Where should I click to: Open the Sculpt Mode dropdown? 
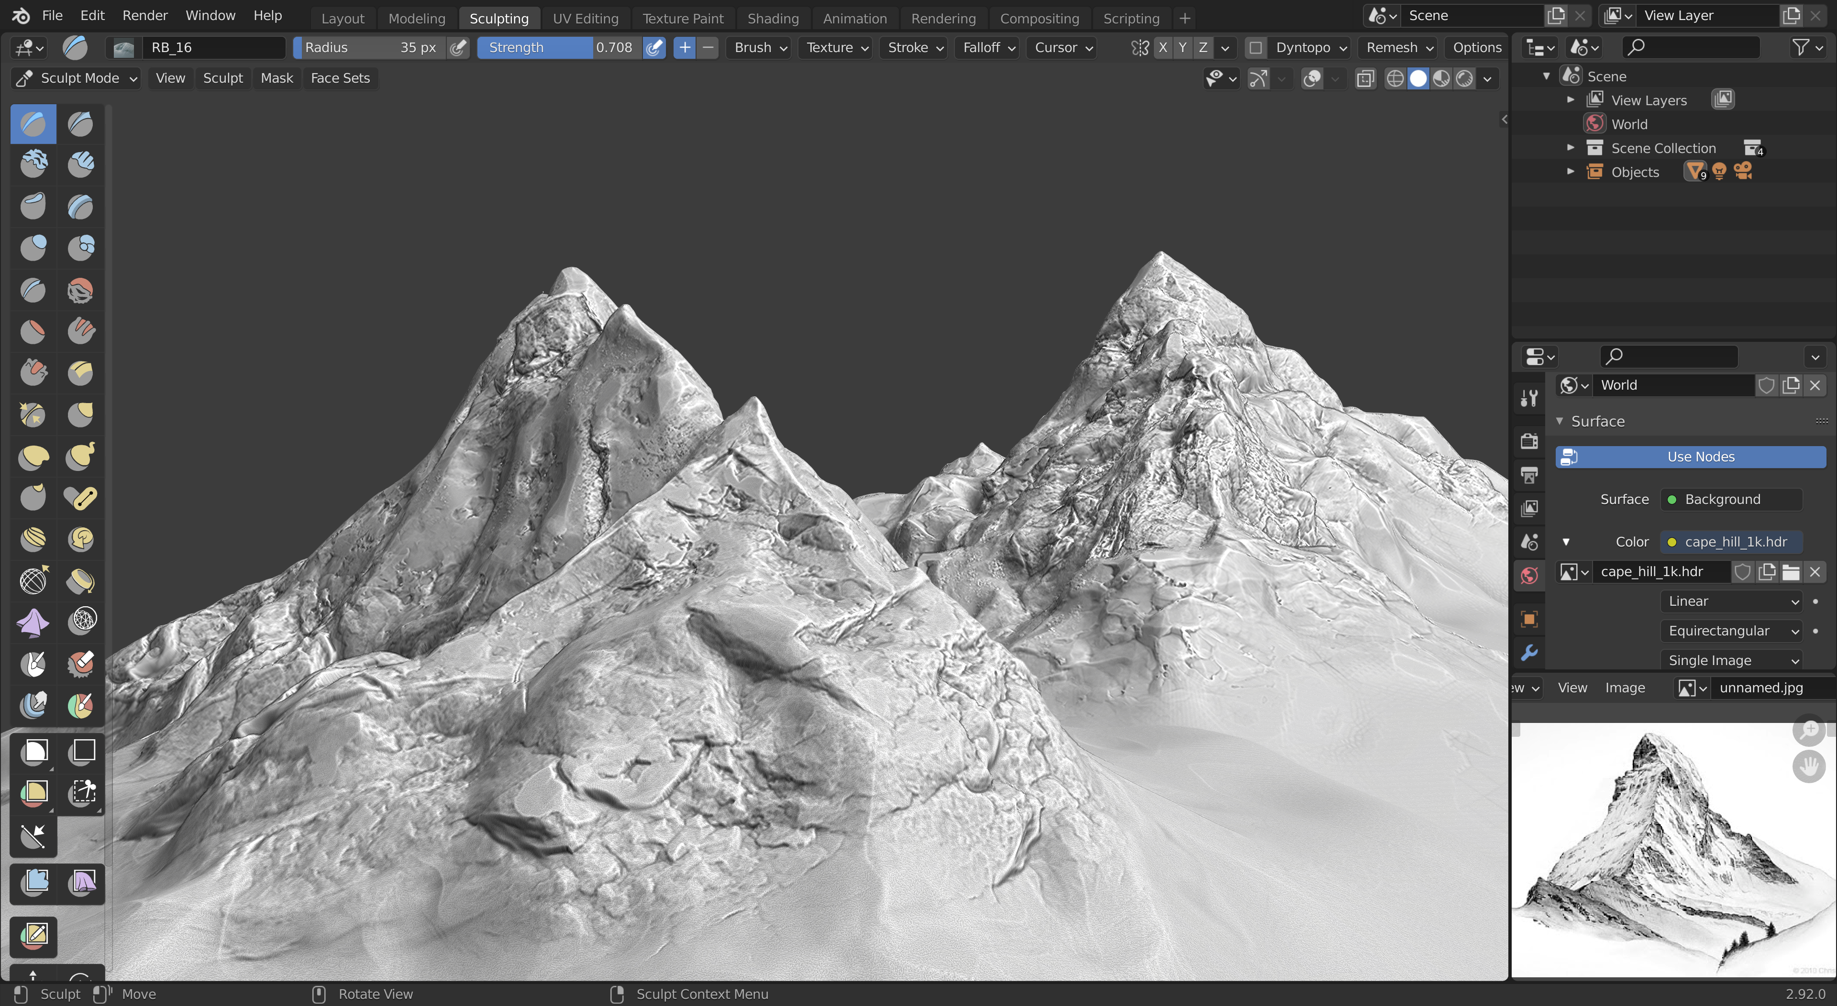[x=77, y=78]
